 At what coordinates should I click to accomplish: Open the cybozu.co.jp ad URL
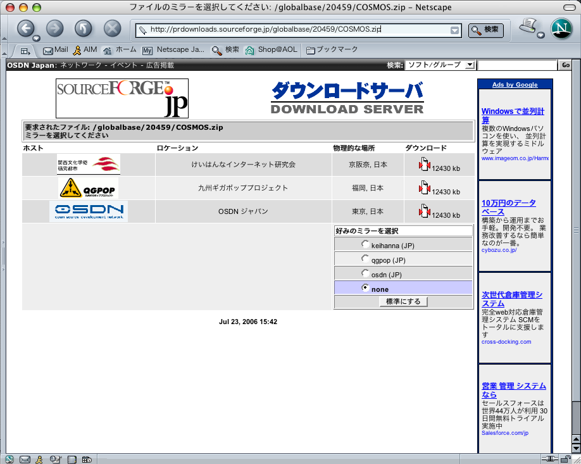point(499,250)
